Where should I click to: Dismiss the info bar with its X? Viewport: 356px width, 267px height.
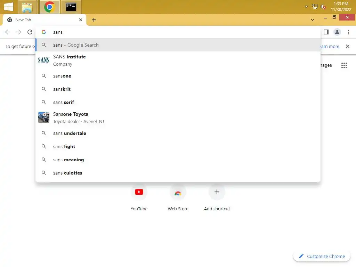347,46
